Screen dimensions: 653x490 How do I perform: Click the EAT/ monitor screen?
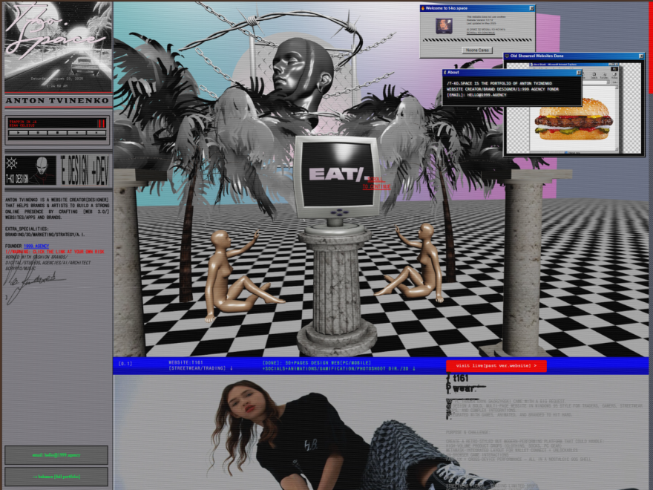click(x=338, y=174)
